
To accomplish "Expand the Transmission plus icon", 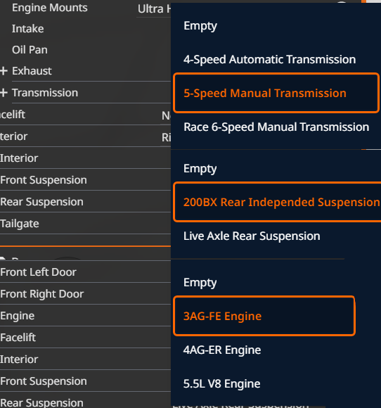I will pos(4,93).
